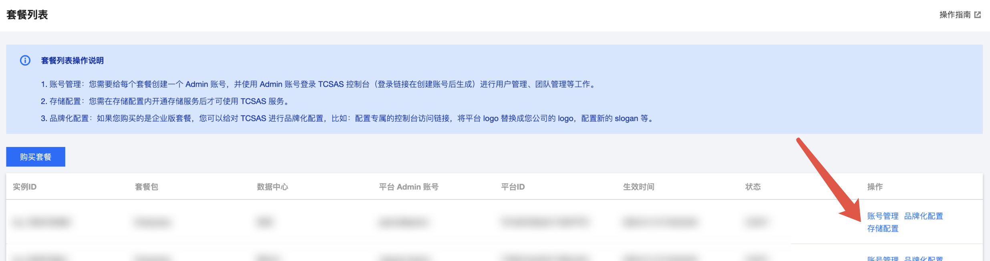Click the 平台 Admin 账号 column header
The image size is (990, 261).
pos(409,187)
